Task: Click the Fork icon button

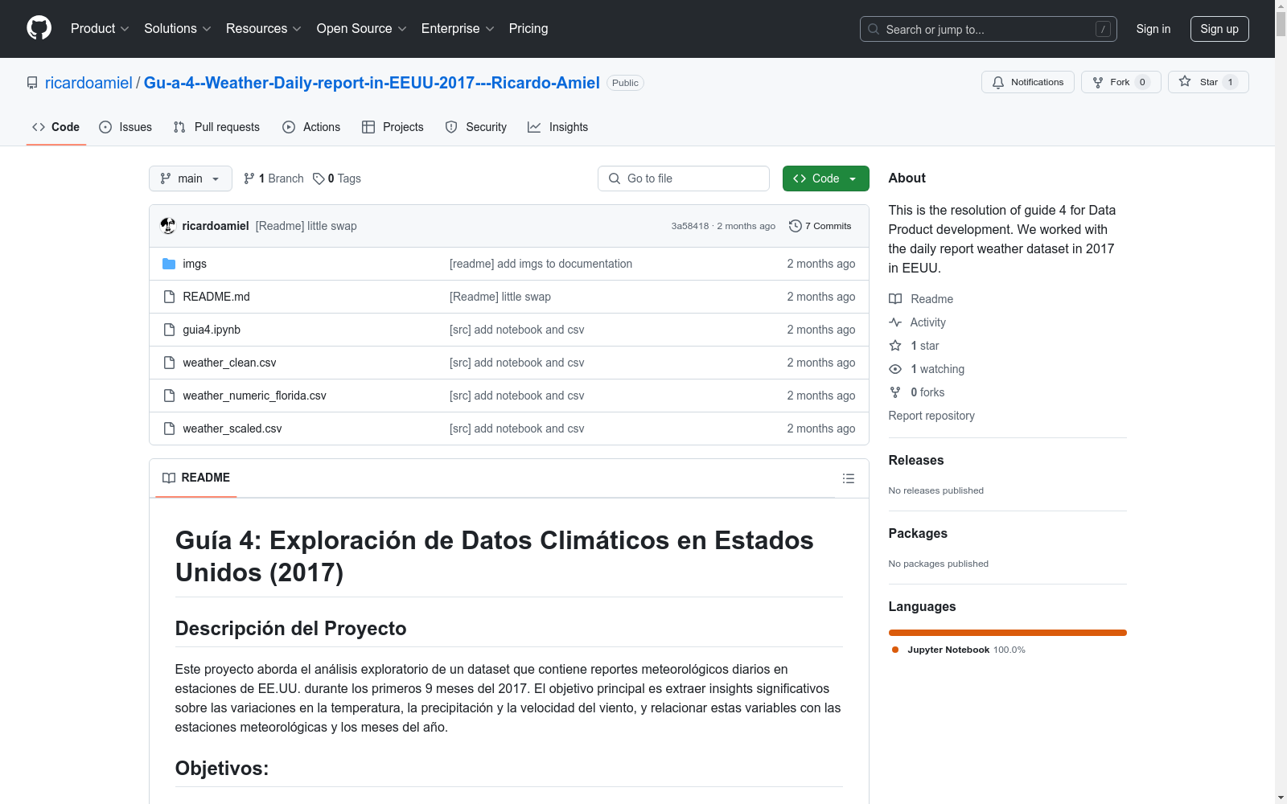Action: (1098, 82)
